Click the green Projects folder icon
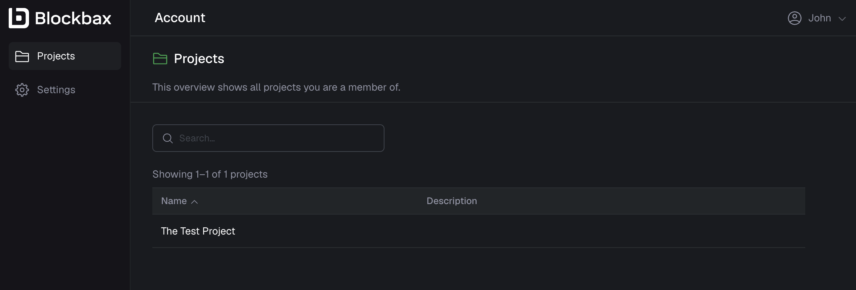856x290 pixels. pyautogui.click(x=160, y=58)
